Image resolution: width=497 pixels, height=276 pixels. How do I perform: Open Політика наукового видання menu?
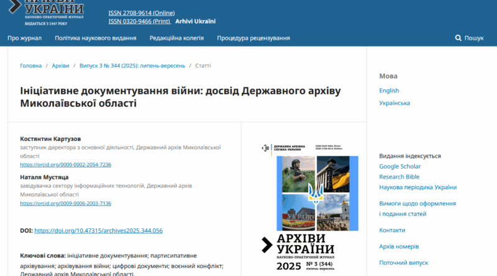[x=96, y=38]
